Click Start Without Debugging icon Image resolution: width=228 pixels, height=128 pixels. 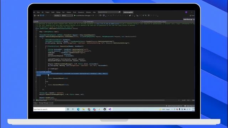pos(93,16)
